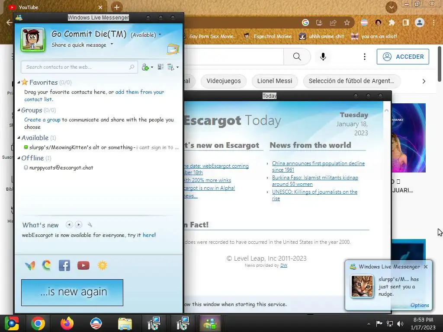Image resolution: width=443 pixels, height=332 pixels.
Task: Open UNESCO journalists killings news link
Action: click(x=315, y=195)
